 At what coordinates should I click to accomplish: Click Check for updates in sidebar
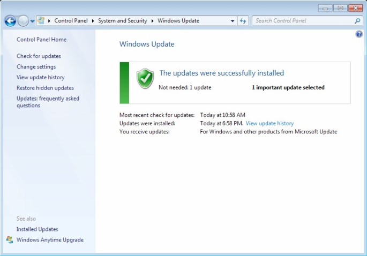(x=39, y=56)
